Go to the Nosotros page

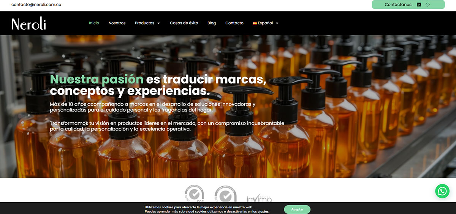[x=117, y=23]
